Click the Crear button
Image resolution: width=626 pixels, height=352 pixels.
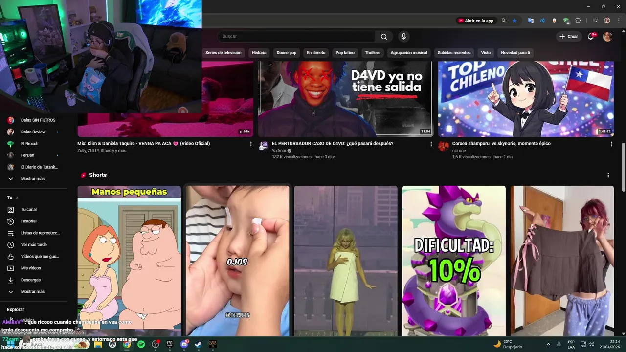click(569, 37)
